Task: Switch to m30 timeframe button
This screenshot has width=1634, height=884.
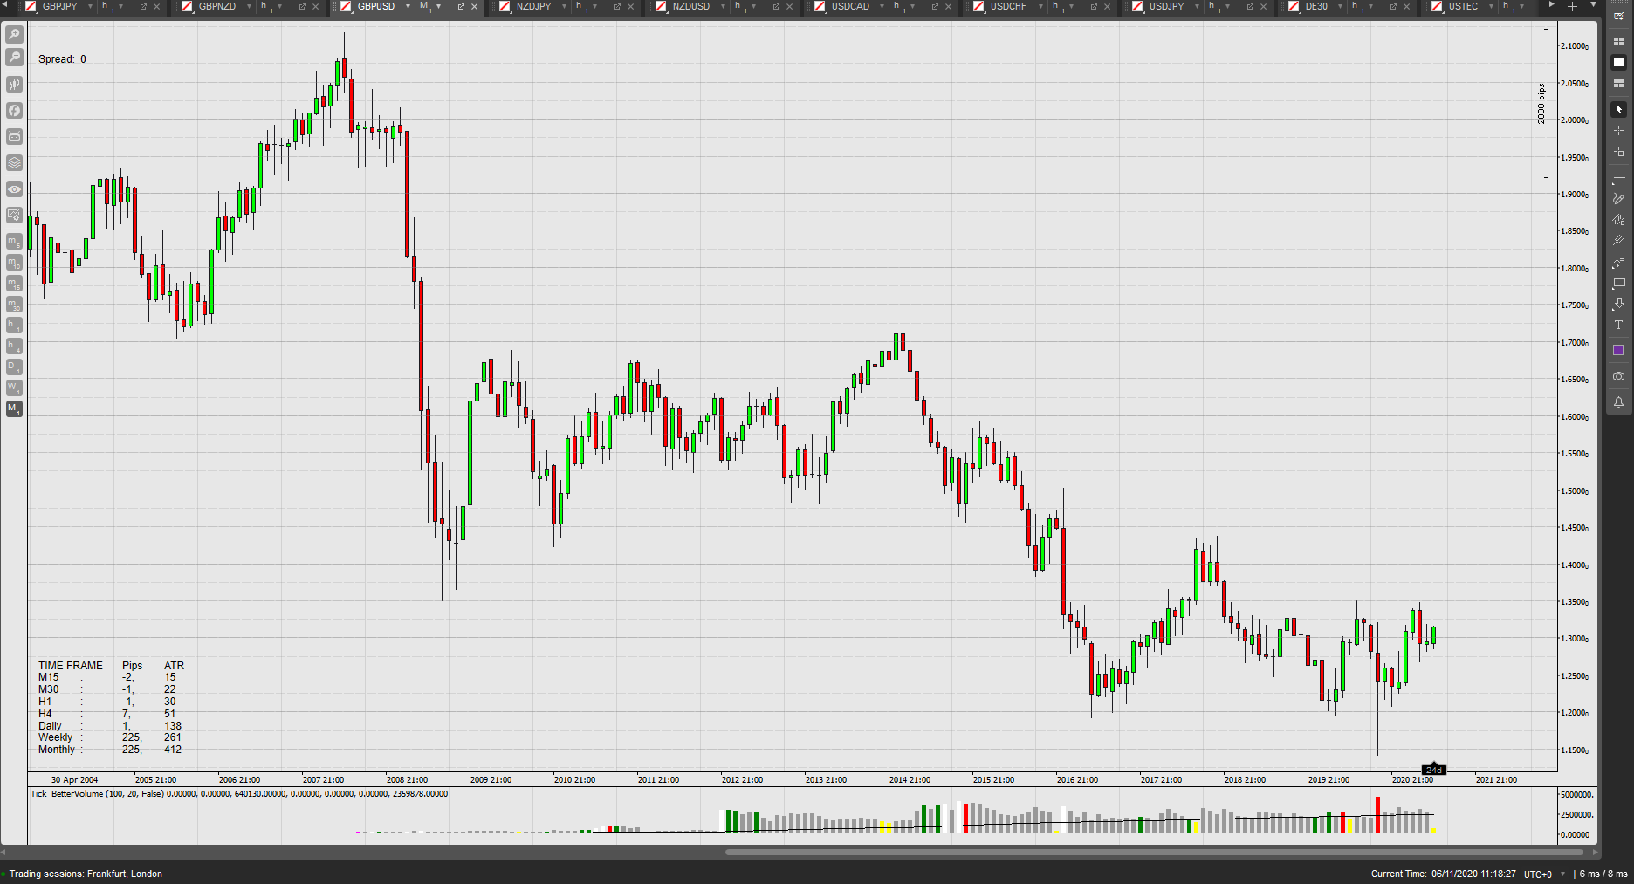Action: [14, 304]
